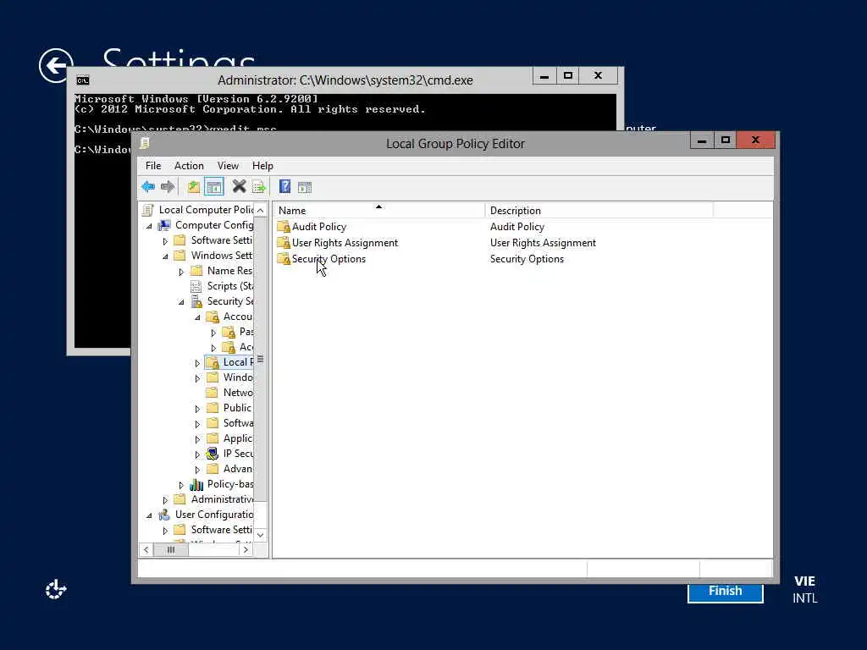Click the Ease of Access icon
The image size is (867, 650).
56,590
